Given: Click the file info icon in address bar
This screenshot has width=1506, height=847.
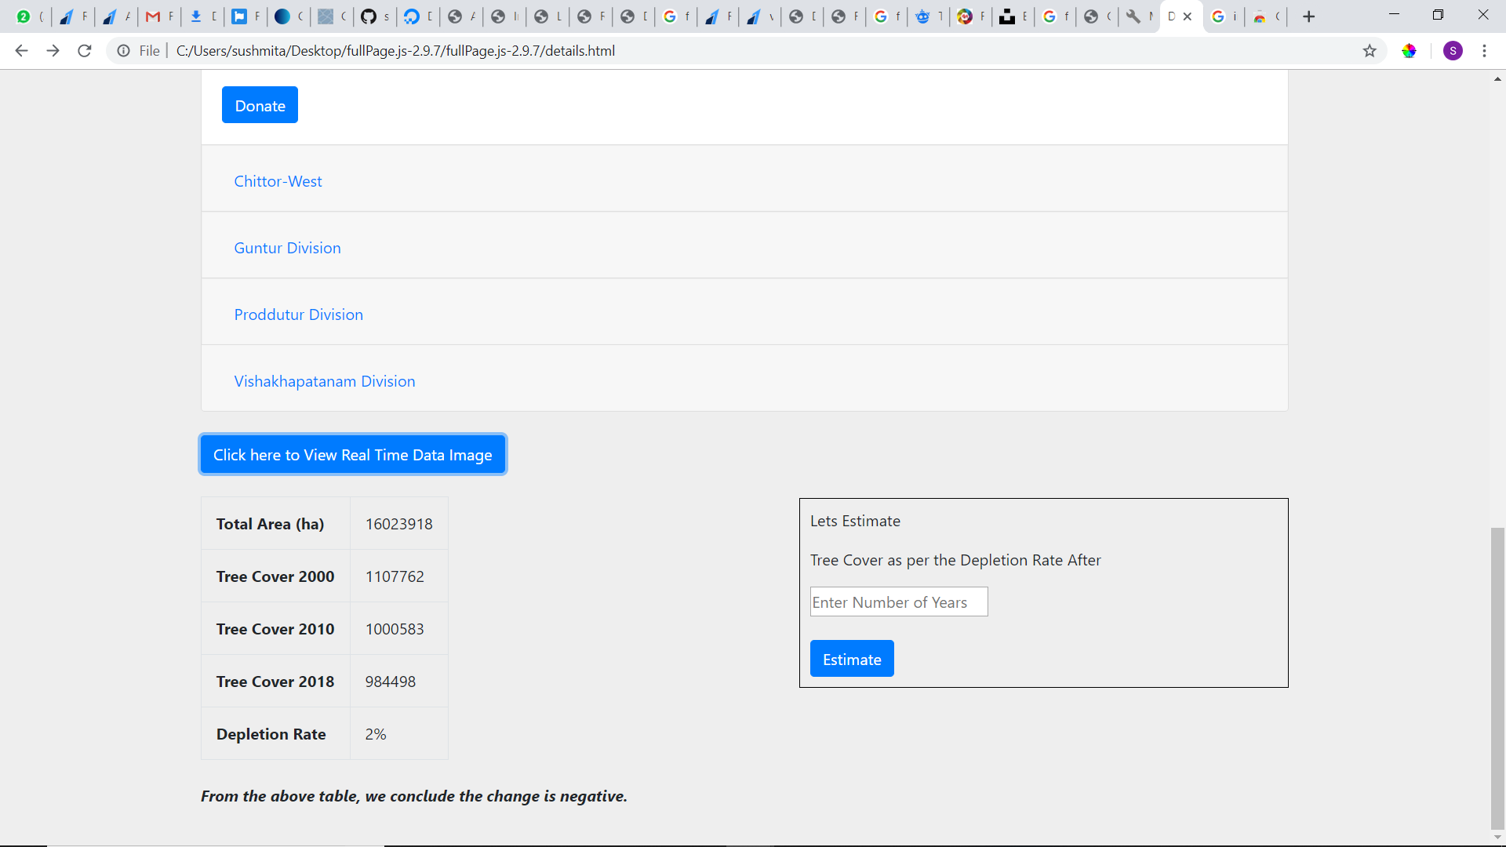Looking at the screenshot, I should [x=124, y=51].
